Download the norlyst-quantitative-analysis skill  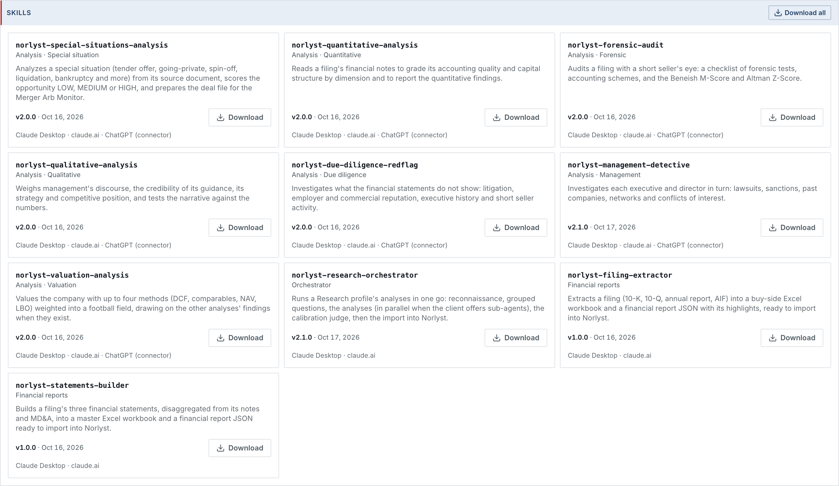[516, 117]
